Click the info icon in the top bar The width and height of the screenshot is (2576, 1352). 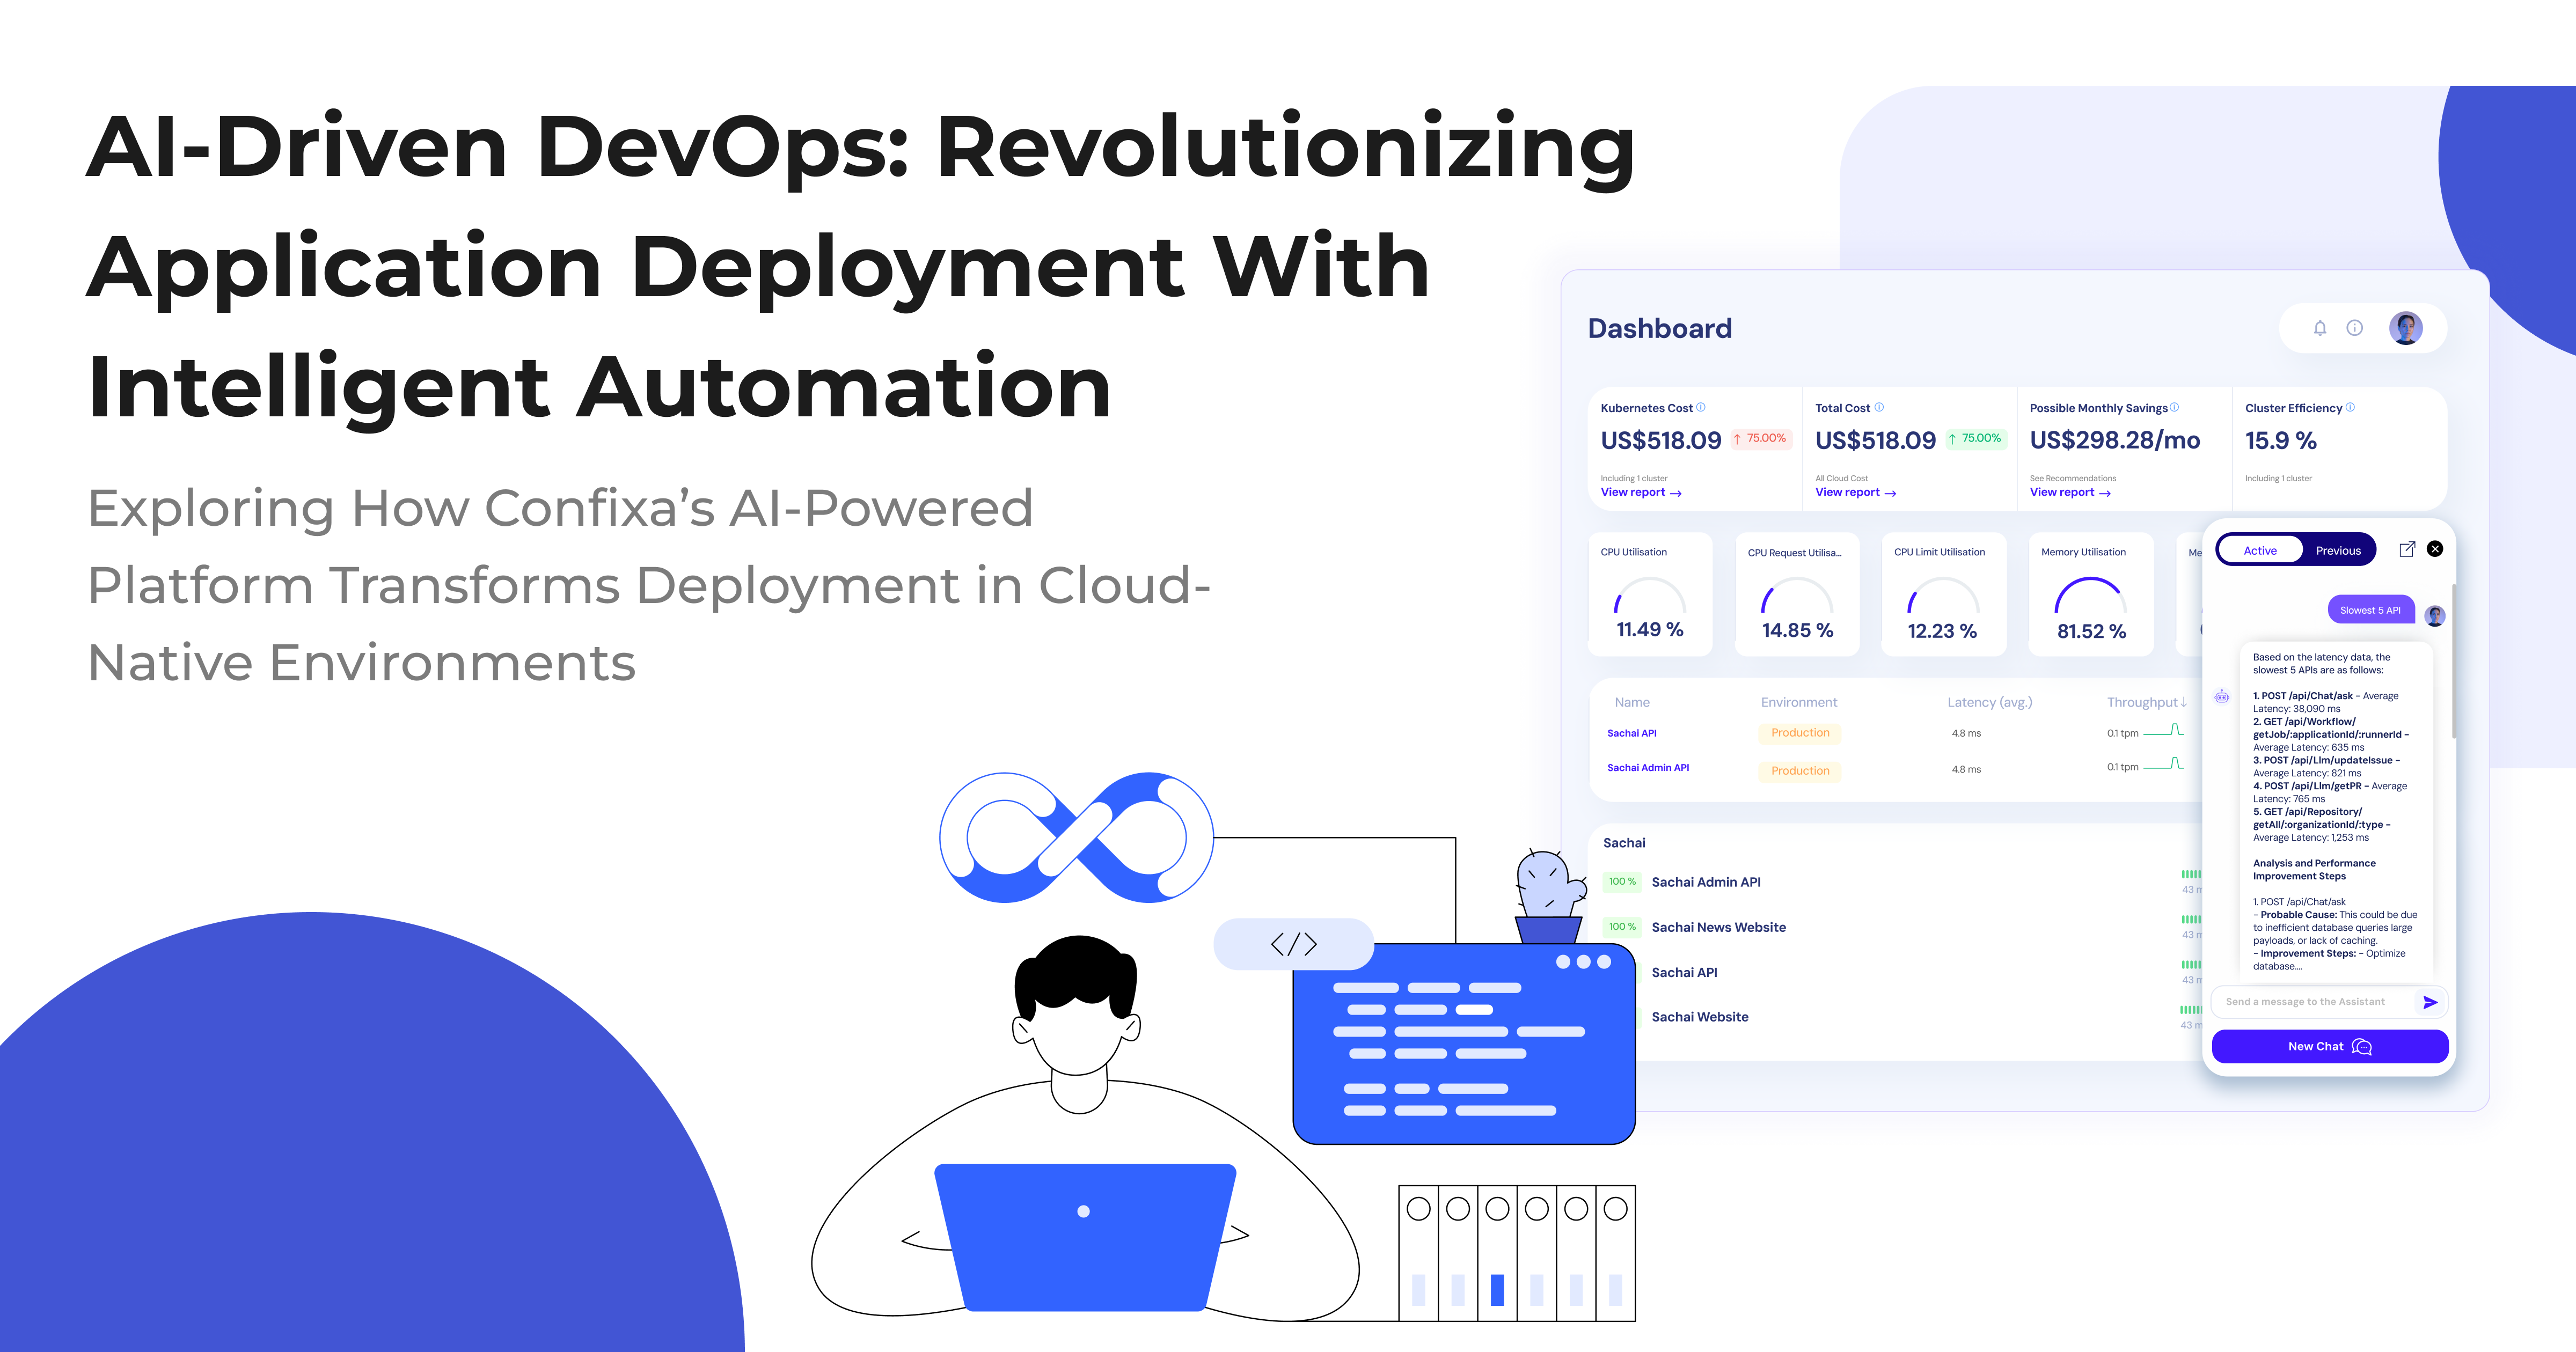click(2355, 328)
